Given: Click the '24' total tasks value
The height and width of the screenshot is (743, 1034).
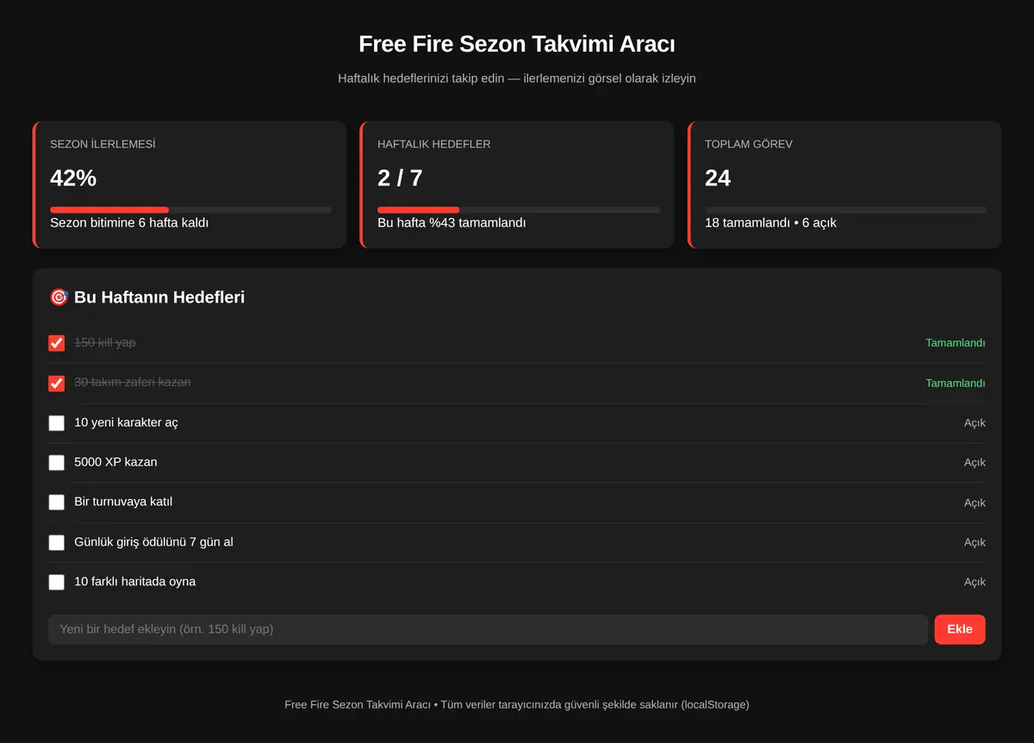Looking at the screenshot, I should coord(718,178).
